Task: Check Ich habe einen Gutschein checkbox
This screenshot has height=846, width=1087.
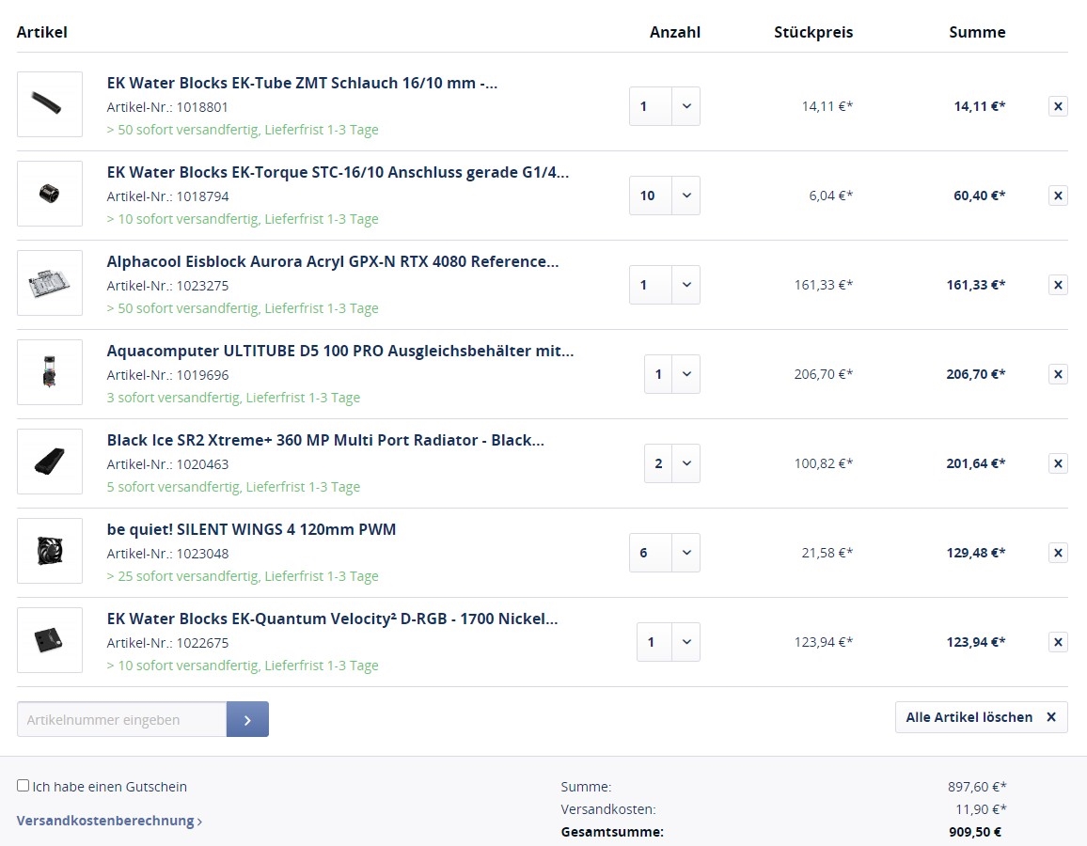Action: (x=23, y=786)
